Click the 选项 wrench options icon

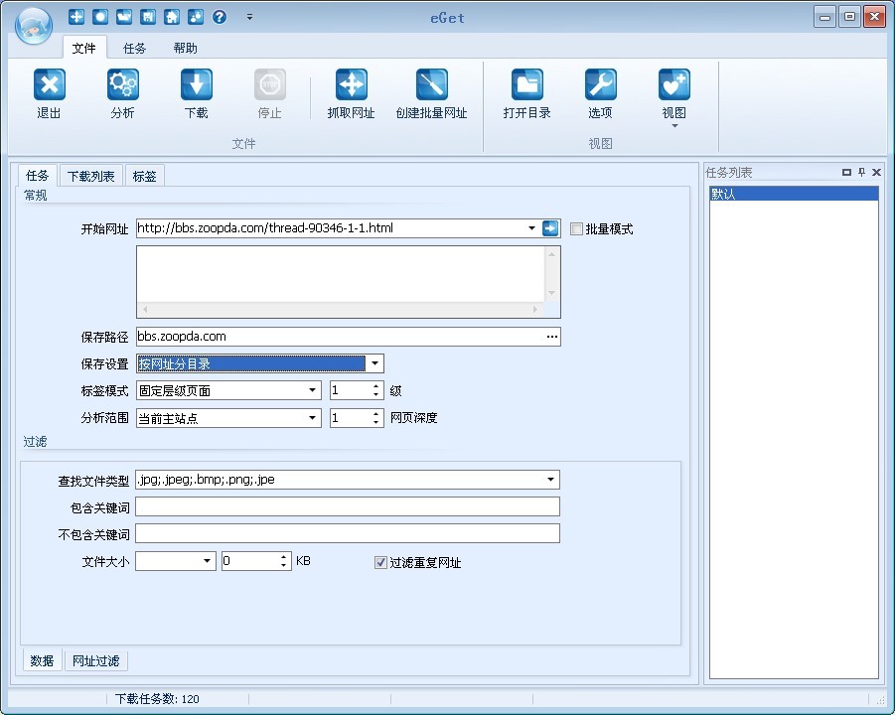pyautogui.click(x=600, y=84)
